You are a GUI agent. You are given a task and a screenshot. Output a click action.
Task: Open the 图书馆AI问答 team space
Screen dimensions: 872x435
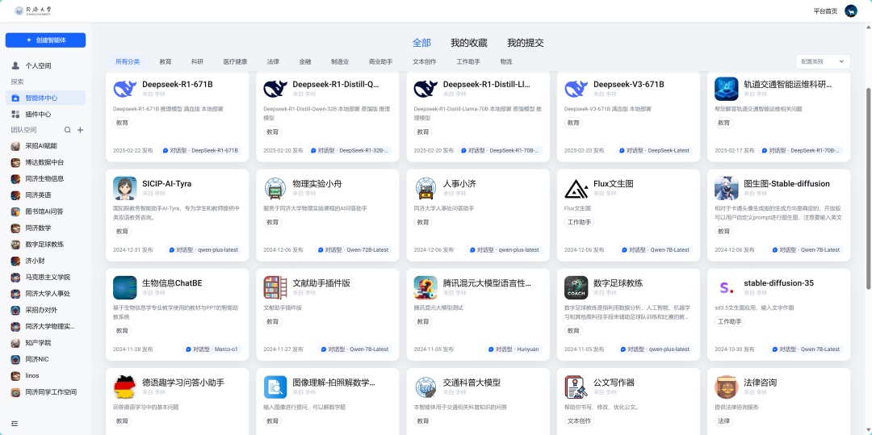[45, 211]
